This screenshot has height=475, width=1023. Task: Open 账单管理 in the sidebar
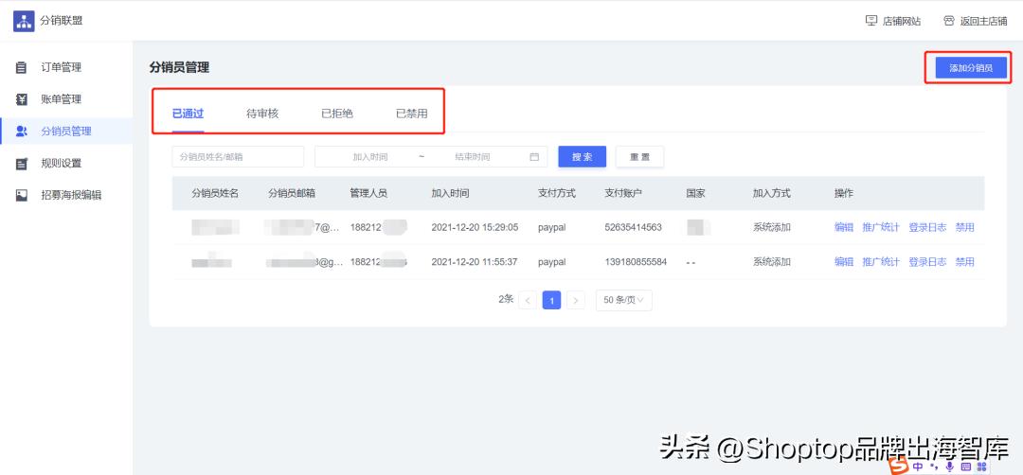[x=62, y=99]
